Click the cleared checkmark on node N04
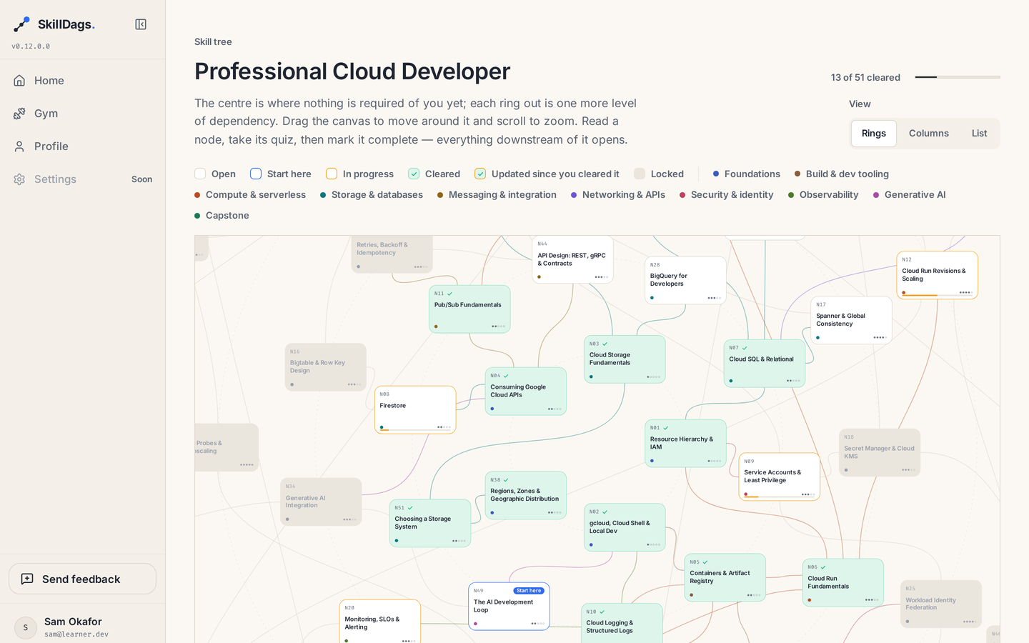 click(x=506, y=376)
